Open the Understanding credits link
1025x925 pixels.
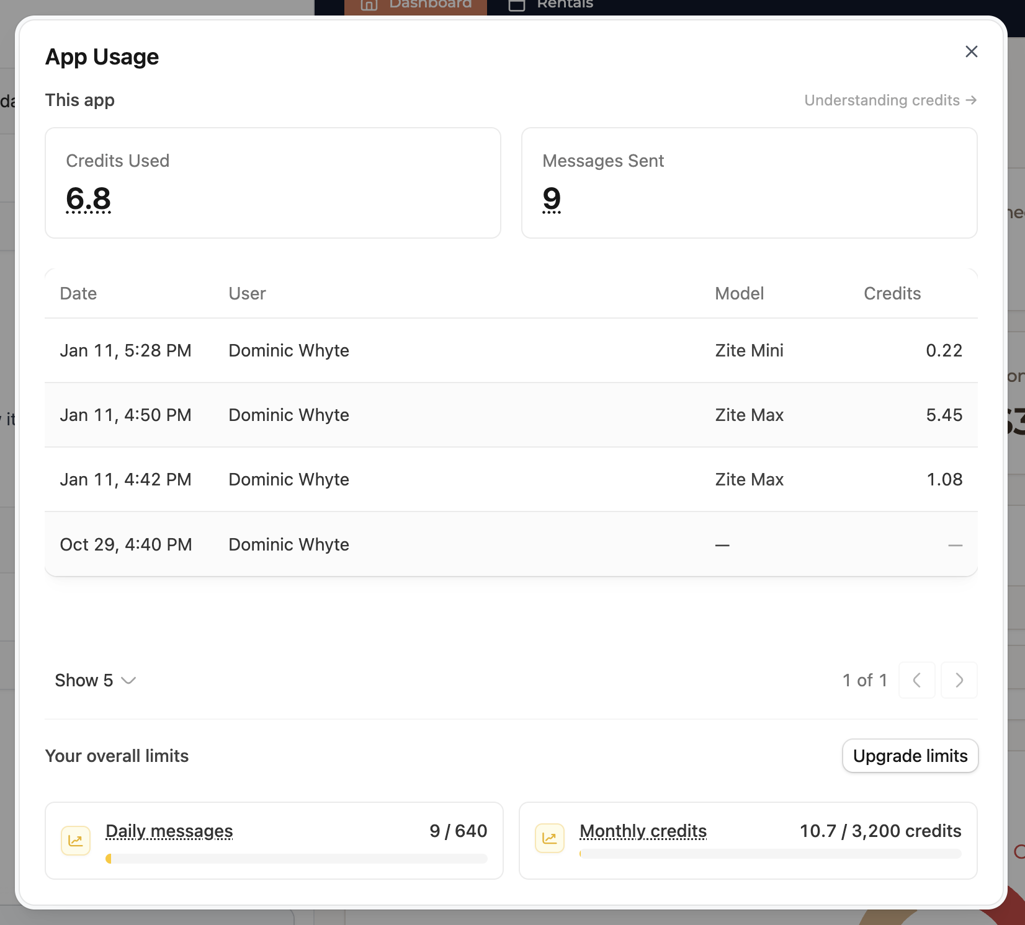point(881,100)
